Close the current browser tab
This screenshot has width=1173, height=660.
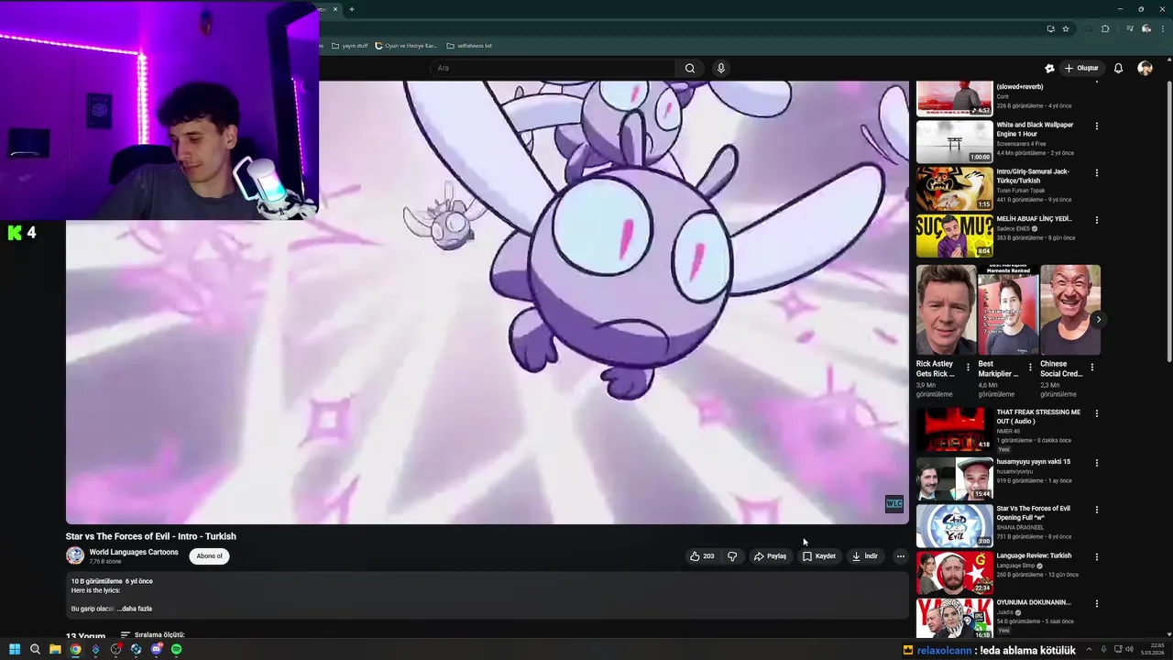335,9
